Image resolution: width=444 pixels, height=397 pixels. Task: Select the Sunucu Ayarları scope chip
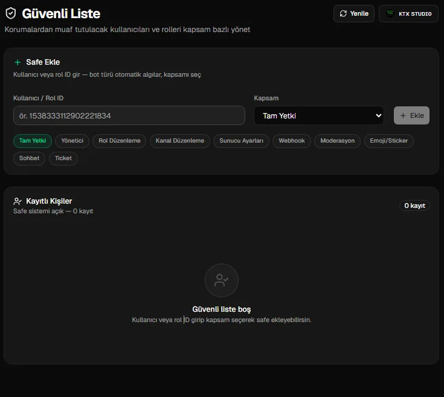point(241,141)
